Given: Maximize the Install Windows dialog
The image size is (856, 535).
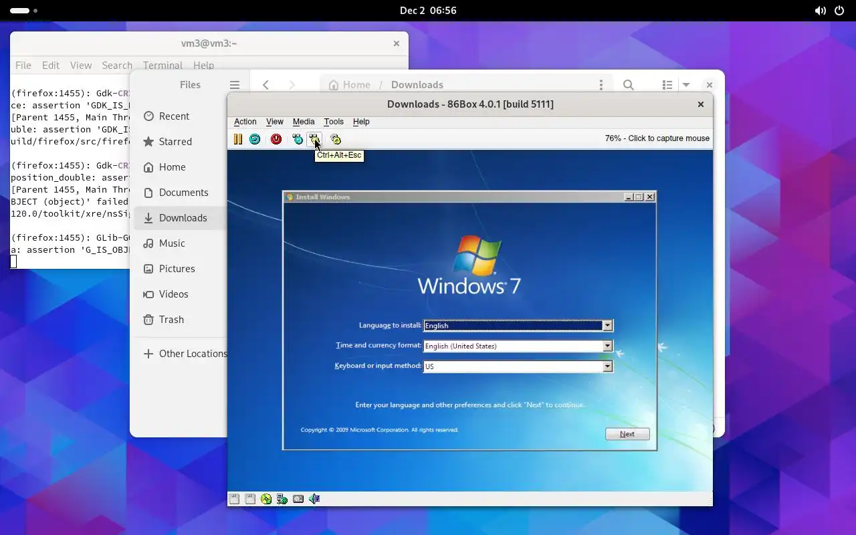Looking at the screenshot, I should click(x=639, y=197).
